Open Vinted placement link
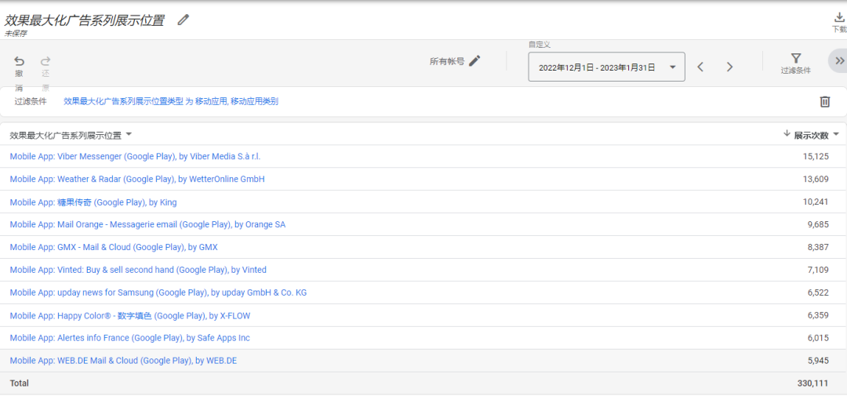 (x=138, y=270)
